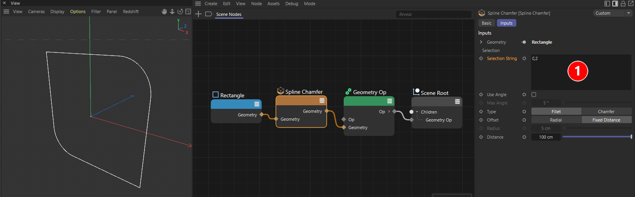Open attribute panel in new window icon
635x197 pixels.
tap(631, 4)
